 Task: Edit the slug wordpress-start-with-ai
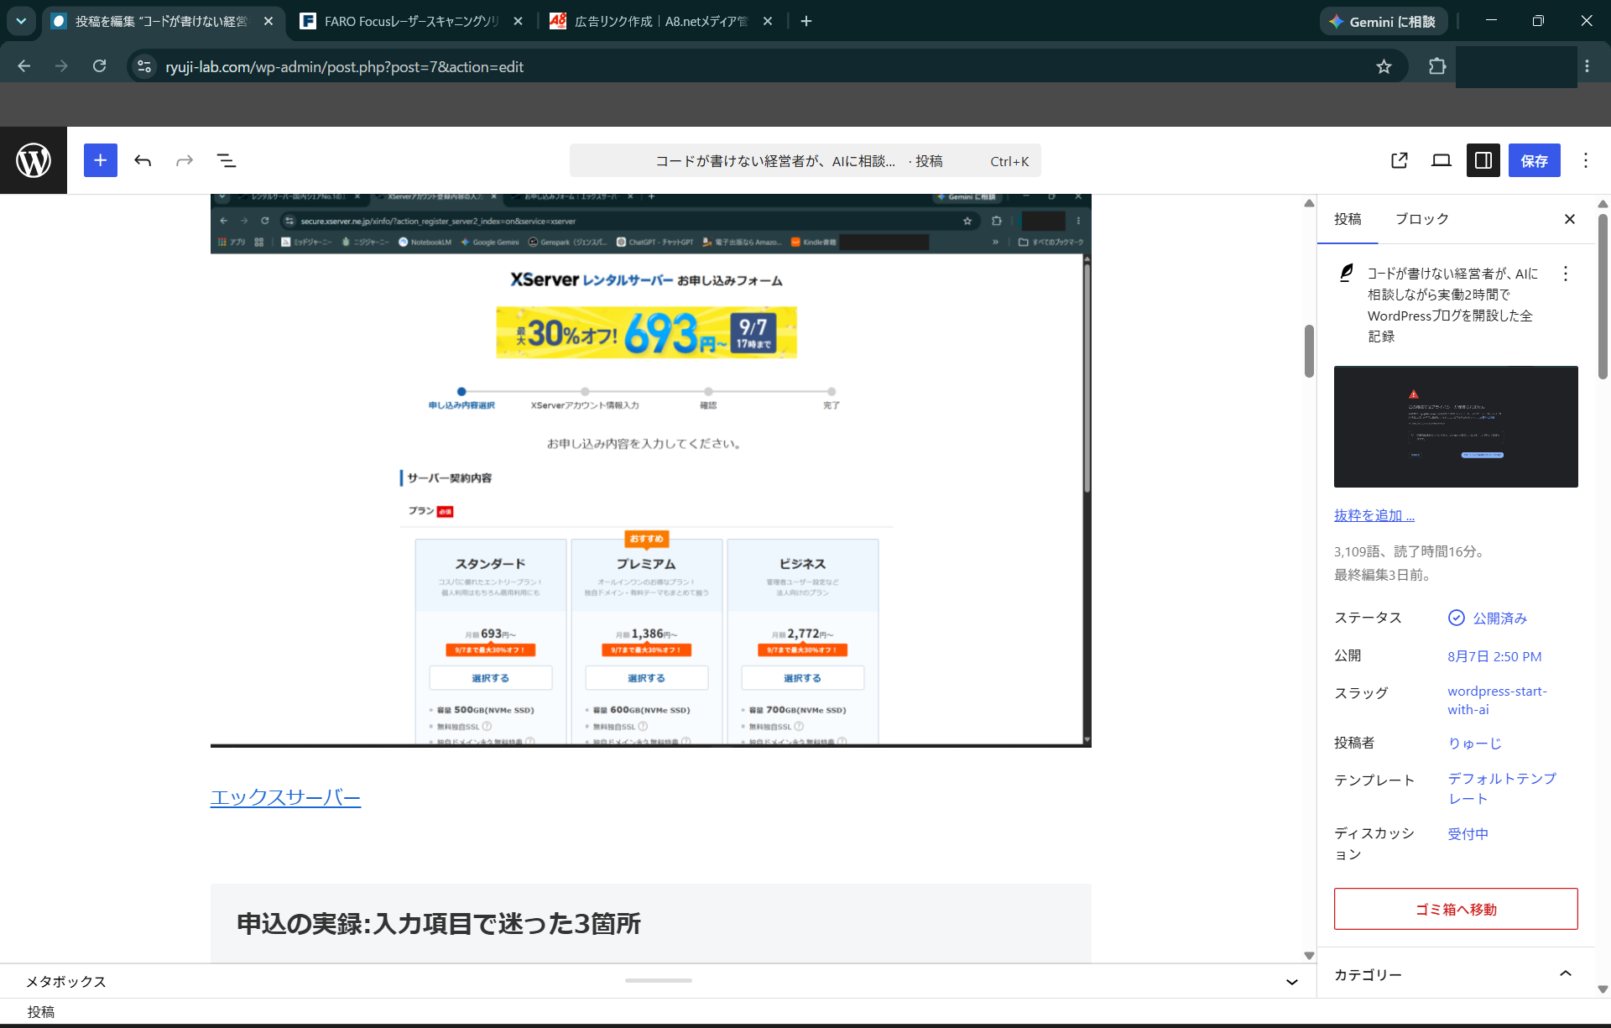1497,700
